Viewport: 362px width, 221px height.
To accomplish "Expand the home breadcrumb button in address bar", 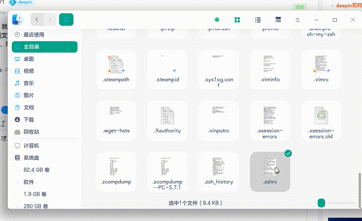I will [66, 19].
